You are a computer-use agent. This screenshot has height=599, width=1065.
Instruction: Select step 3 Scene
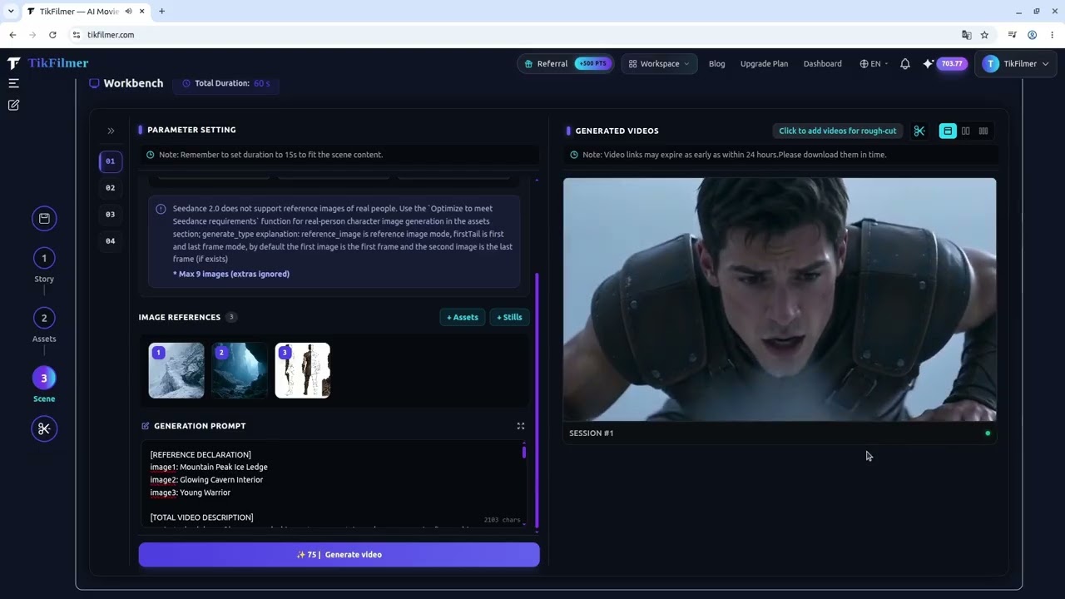44,378
